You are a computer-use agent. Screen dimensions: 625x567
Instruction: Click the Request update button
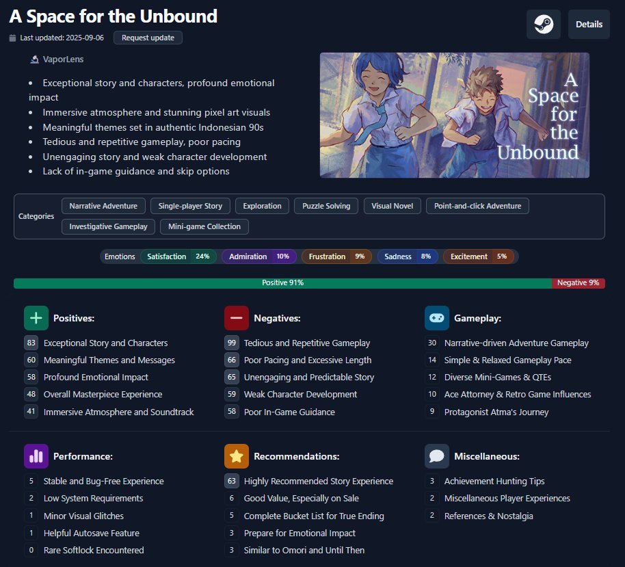point(148,38)
